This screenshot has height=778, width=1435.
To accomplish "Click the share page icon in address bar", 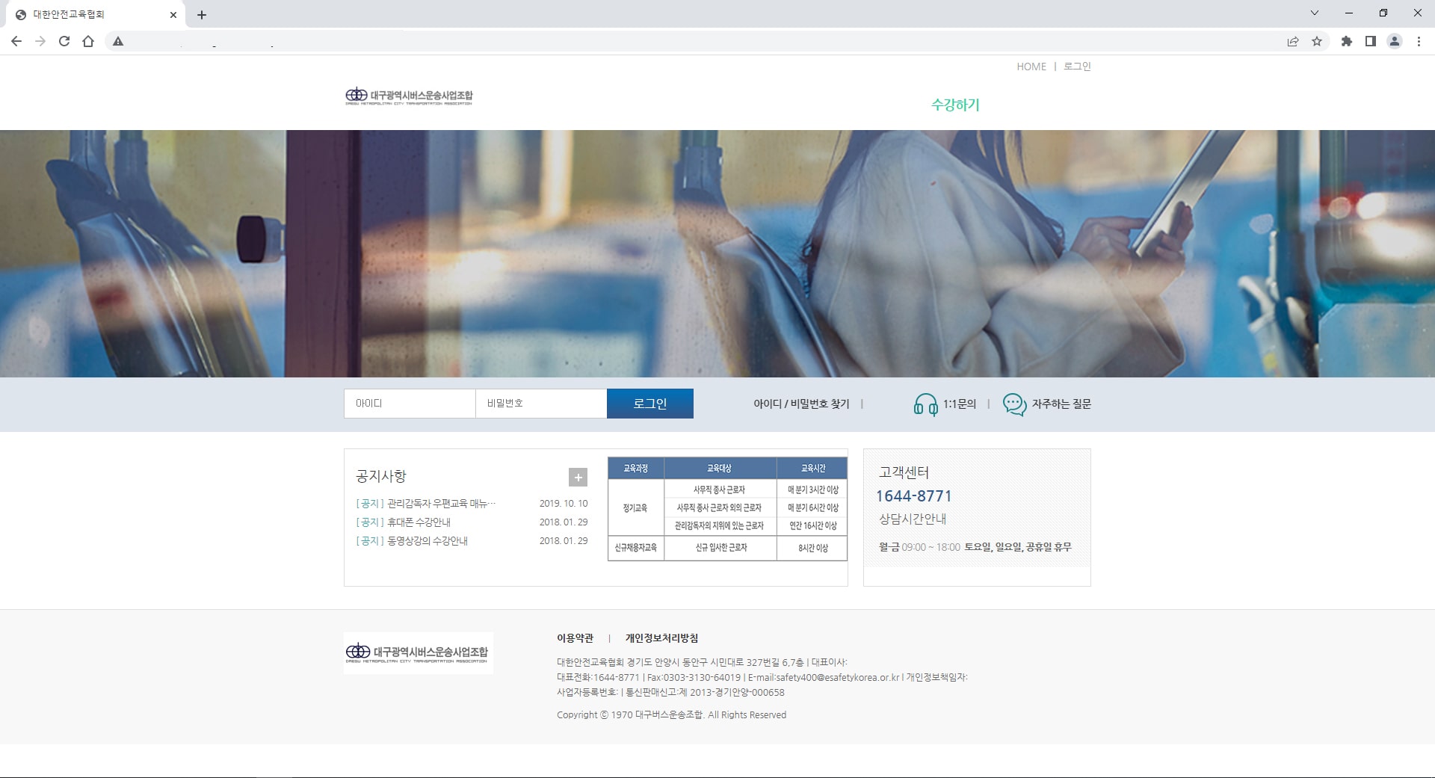I will [1292, 42].
